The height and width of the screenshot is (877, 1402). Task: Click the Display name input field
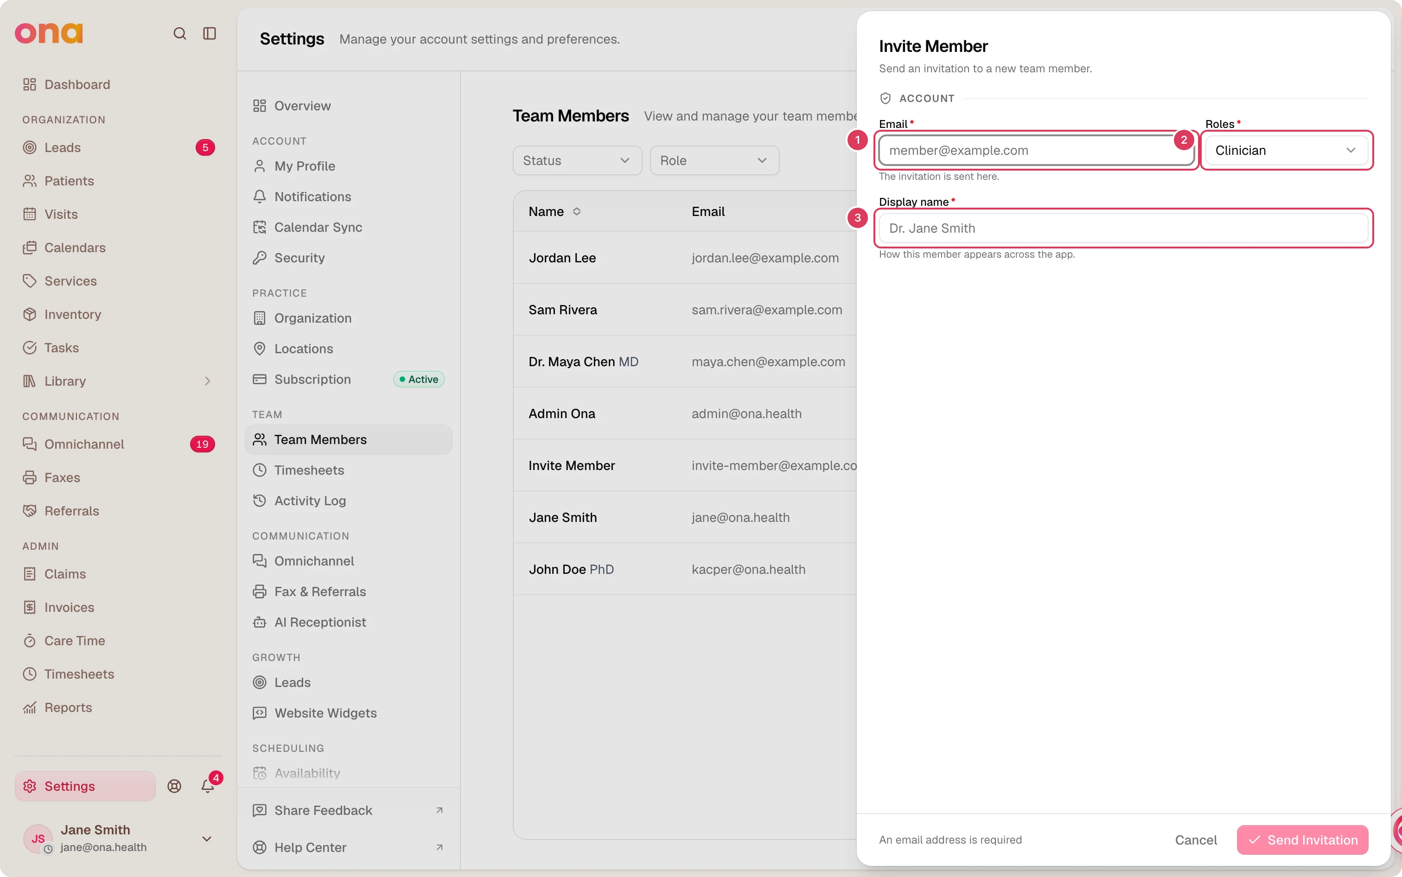pos(1123,229)
